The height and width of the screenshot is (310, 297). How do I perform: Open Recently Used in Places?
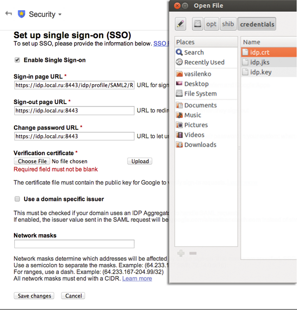(x=206, y=62)
